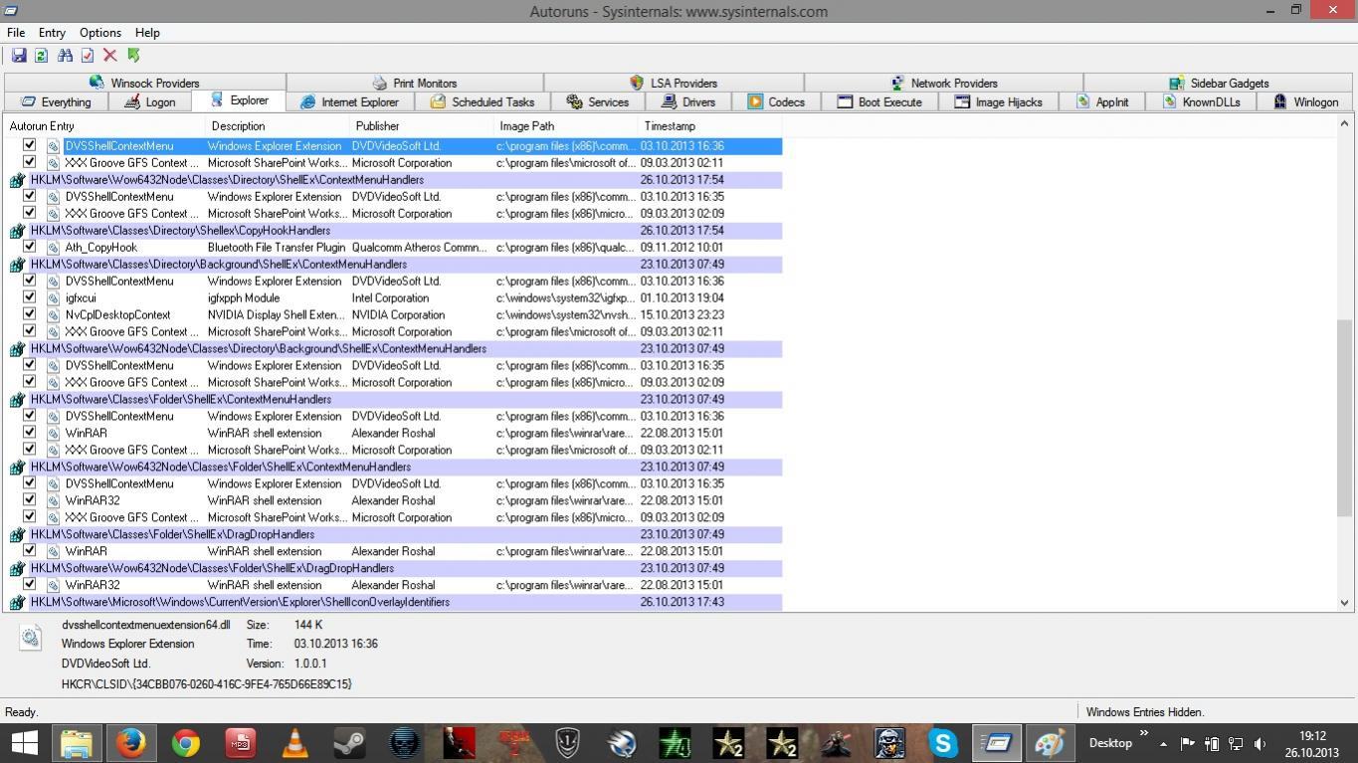Uncheck the Ath_CopyHook checkbox
Image resolution: width=1358 pixels, height=763 pixels.
[x=29, y=247]
